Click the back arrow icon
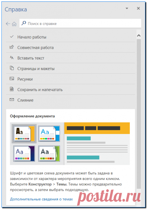Image resolution: width=147 pixels, height=209 pixels. (x=8, y=24)
